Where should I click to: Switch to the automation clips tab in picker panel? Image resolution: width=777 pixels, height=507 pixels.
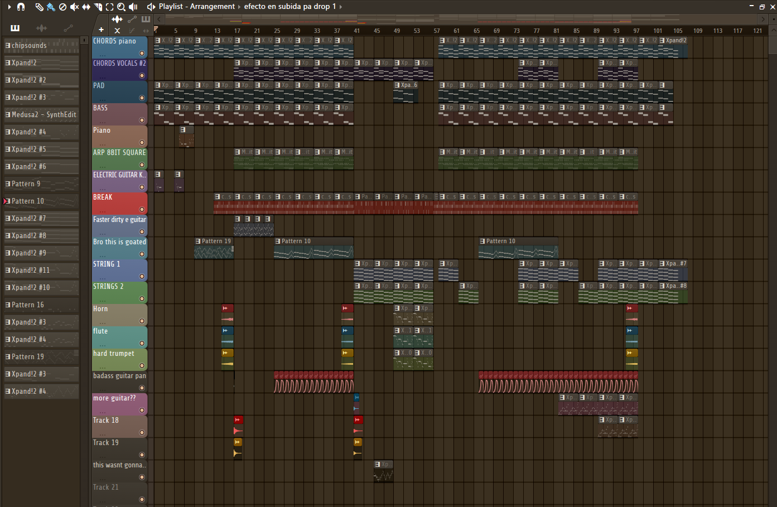click(x=69, y=27)
